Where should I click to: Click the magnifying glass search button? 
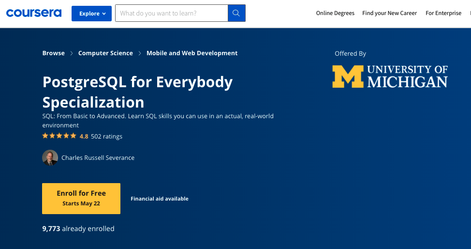click(x=236, y=13)
